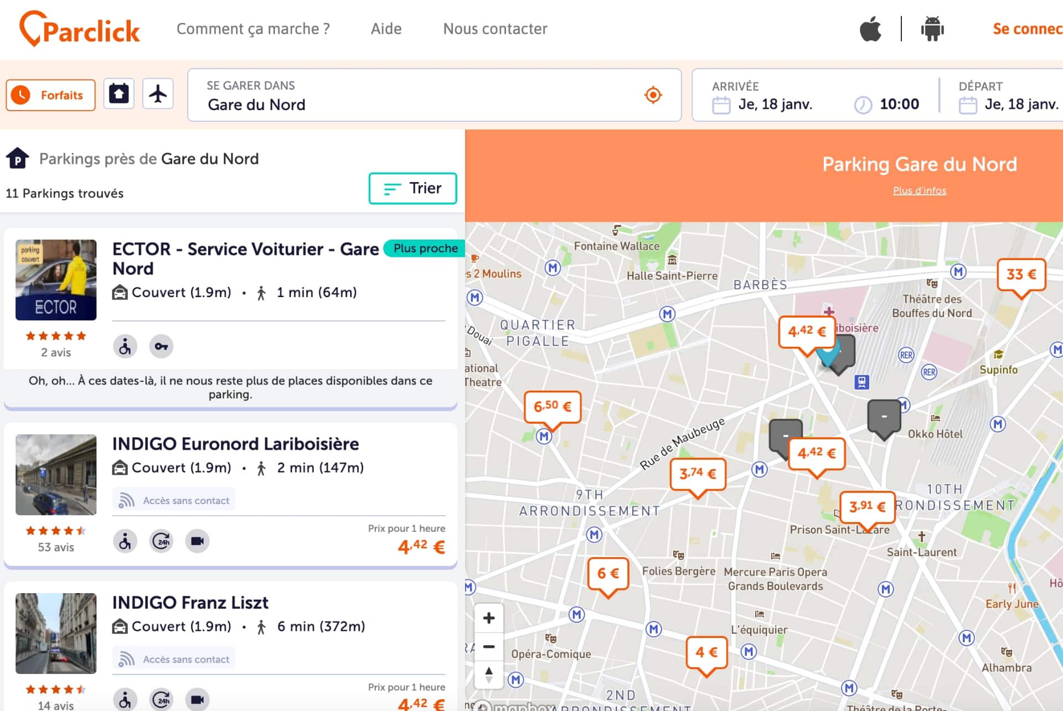Click 11 Parkings trouvés text
The height and width of the screenshot is (711, 1063).
[65, 193]
